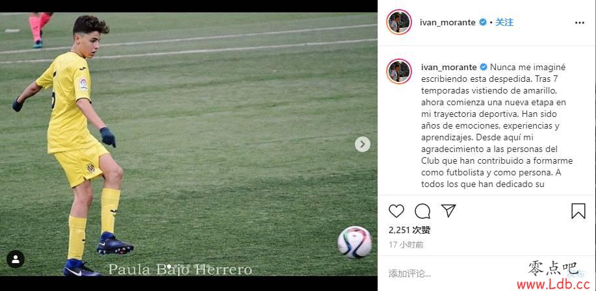
Task: Click the soccer ball in the photo
Action: 355,242
